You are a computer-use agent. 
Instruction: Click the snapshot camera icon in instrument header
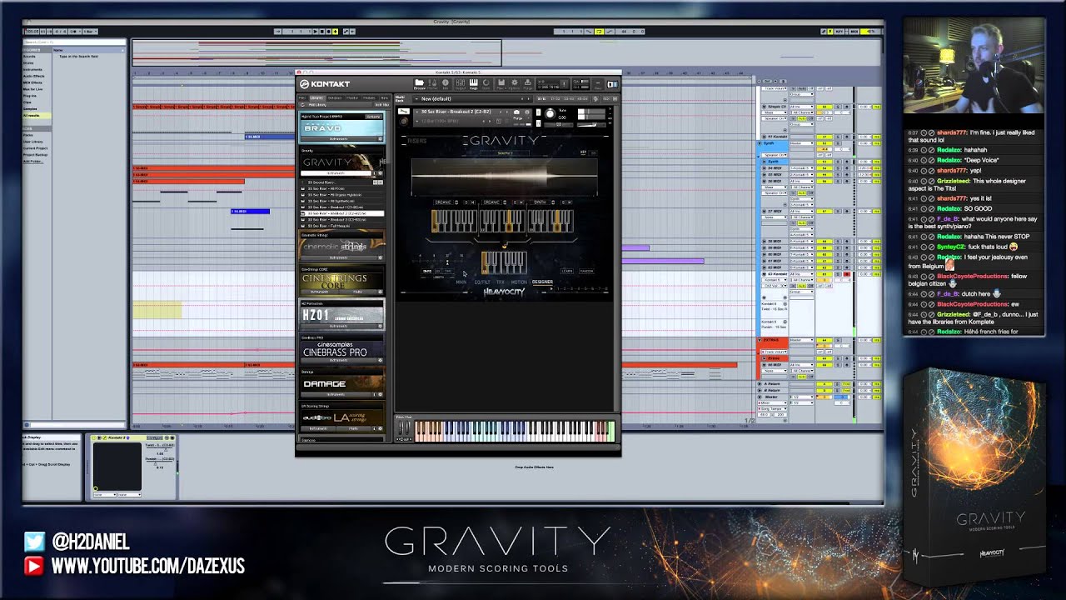pos(516,112)
